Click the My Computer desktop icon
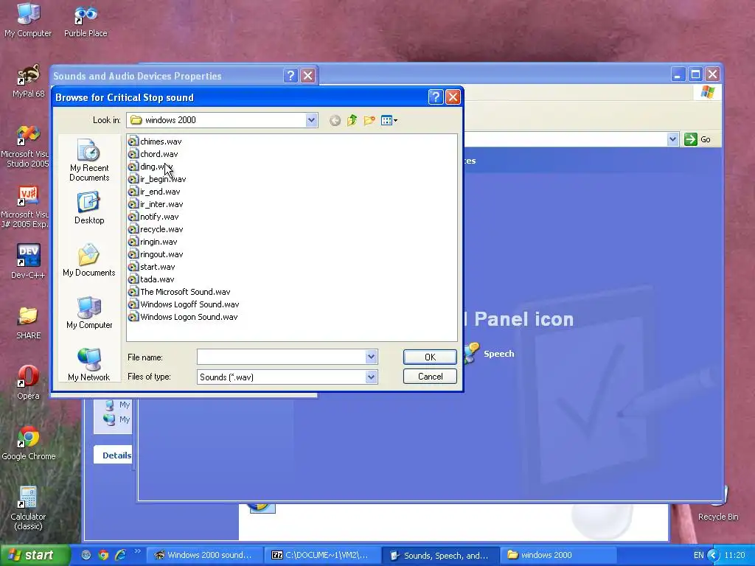Screen dimensions: 755x566 pyautogui.click(x=28, y=20)
